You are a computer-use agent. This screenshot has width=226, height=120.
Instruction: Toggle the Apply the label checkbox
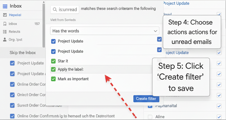point(53,69)
